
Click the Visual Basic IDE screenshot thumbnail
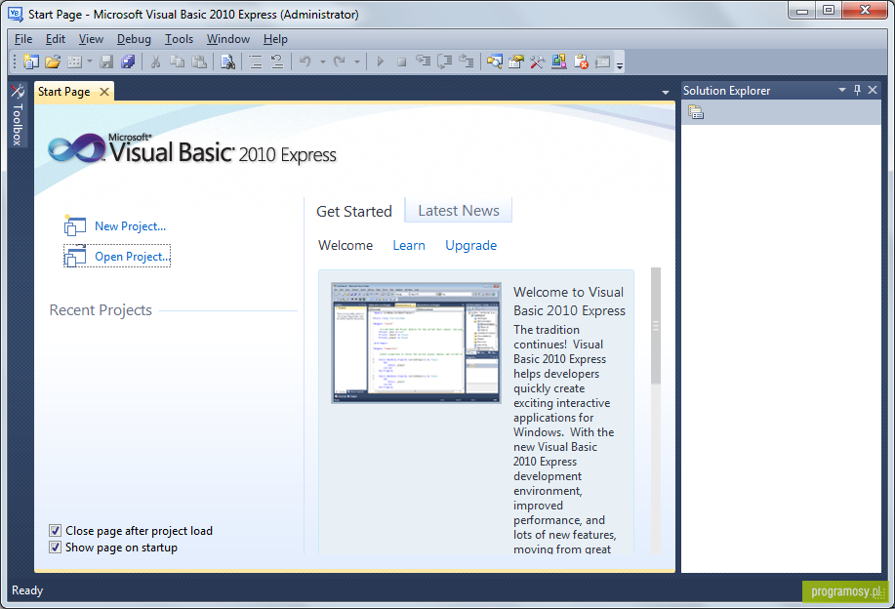click(416, 343)
